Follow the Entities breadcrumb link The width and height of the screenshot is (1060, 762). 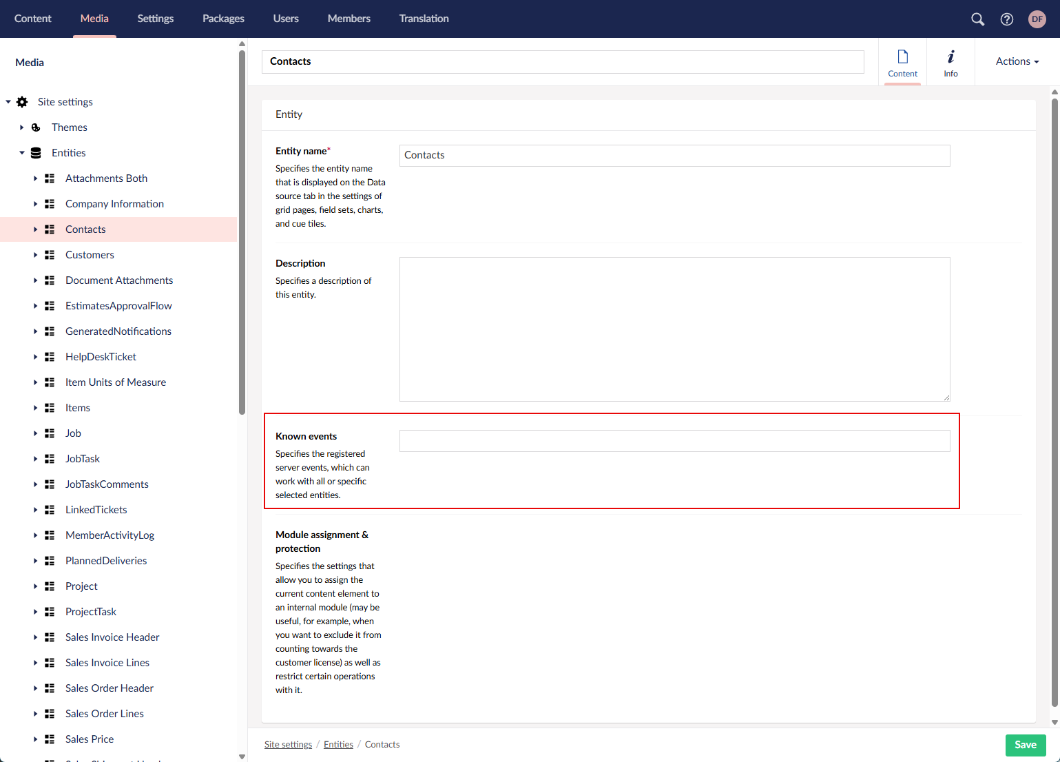click(x=338, y=745)
